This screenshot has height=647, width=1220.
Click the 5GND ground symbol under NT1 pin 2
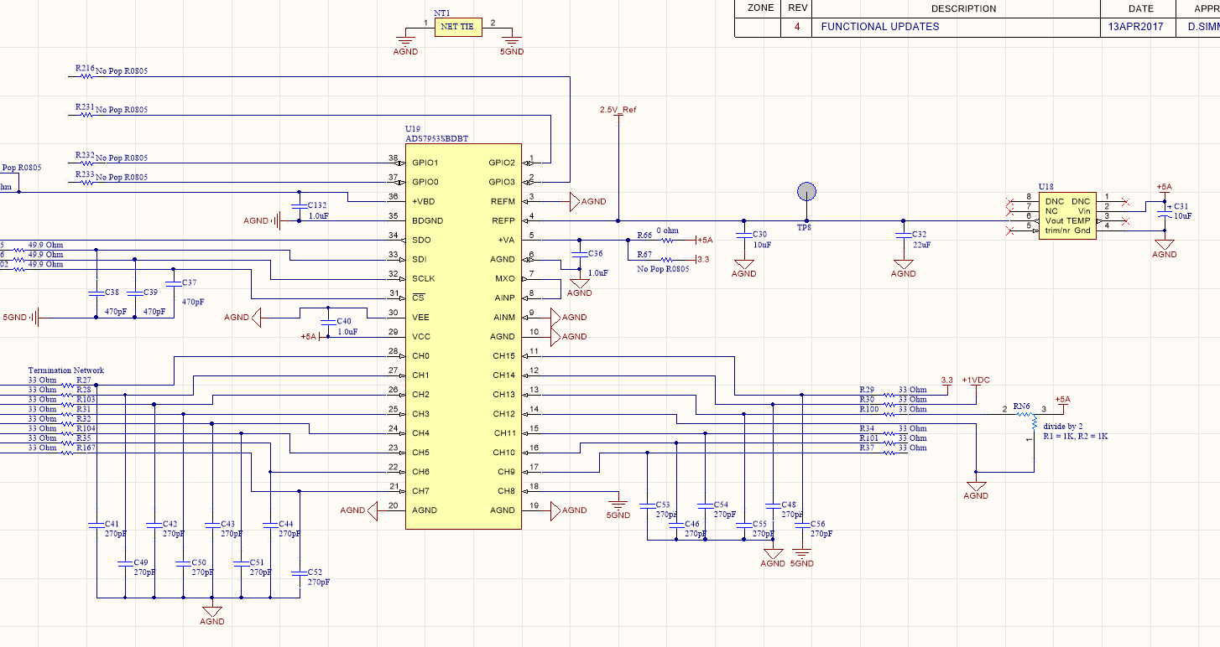point(511,41)
